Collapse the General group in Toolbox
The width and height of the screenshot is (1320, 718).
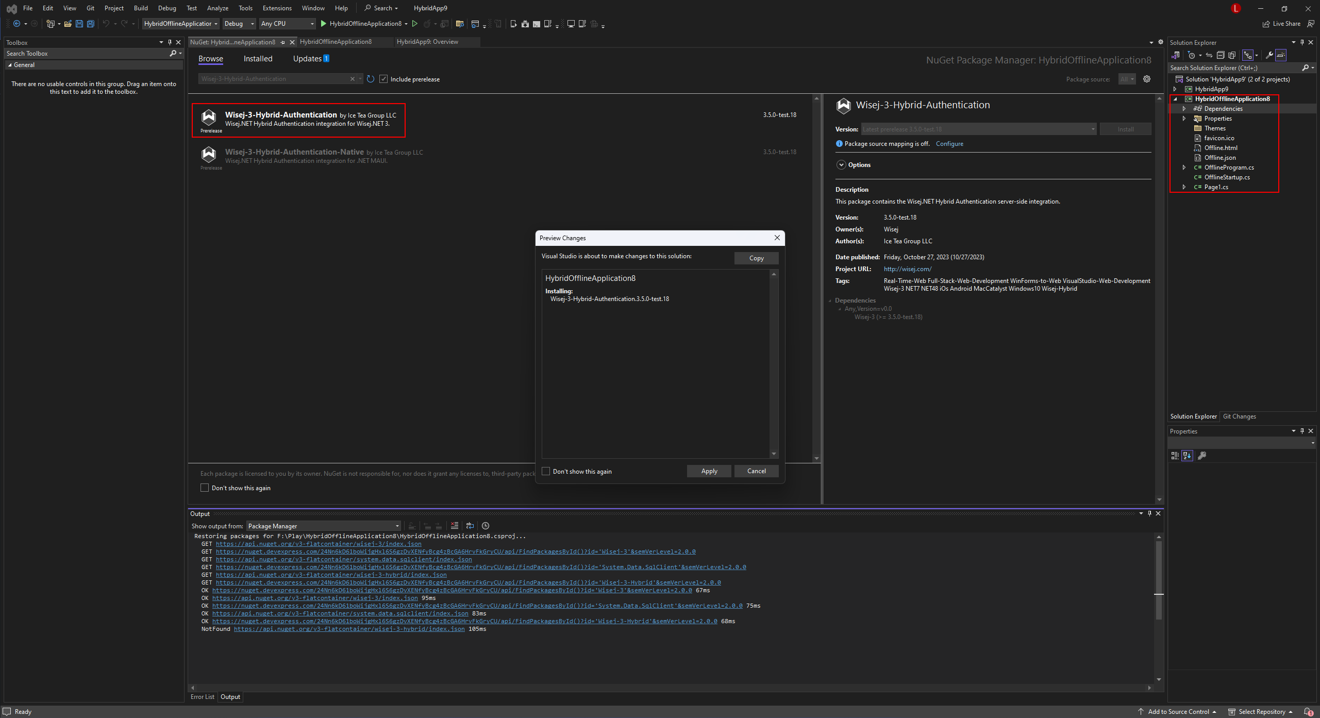(10, 65)
